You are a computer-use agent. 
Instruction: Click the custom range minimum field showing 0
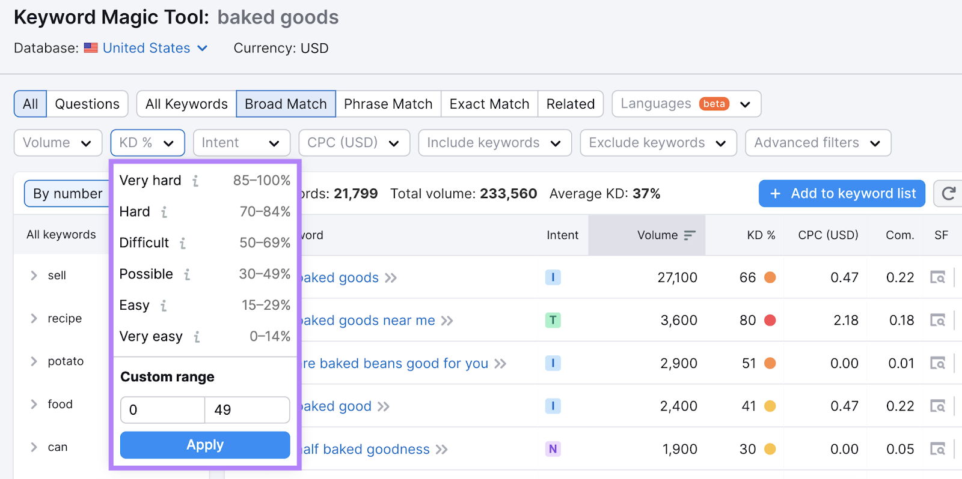(x=162, y=410)
